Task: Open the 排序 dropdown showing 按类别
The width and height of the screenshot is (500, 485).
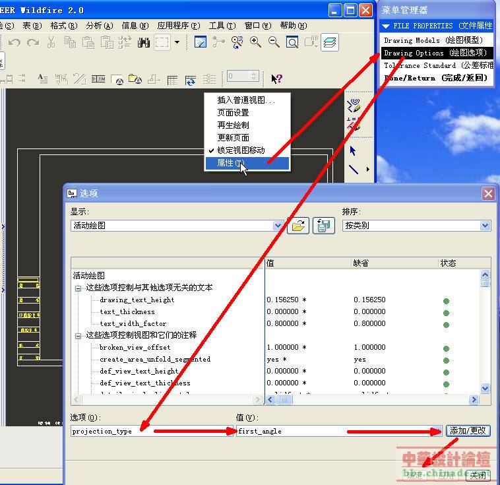Action: 485,226
